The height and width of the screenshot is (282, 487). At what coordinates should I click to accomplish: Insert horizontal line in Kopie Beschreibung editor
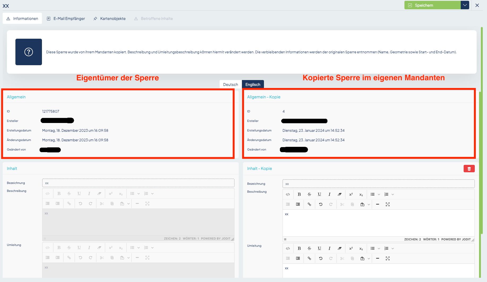378,204
